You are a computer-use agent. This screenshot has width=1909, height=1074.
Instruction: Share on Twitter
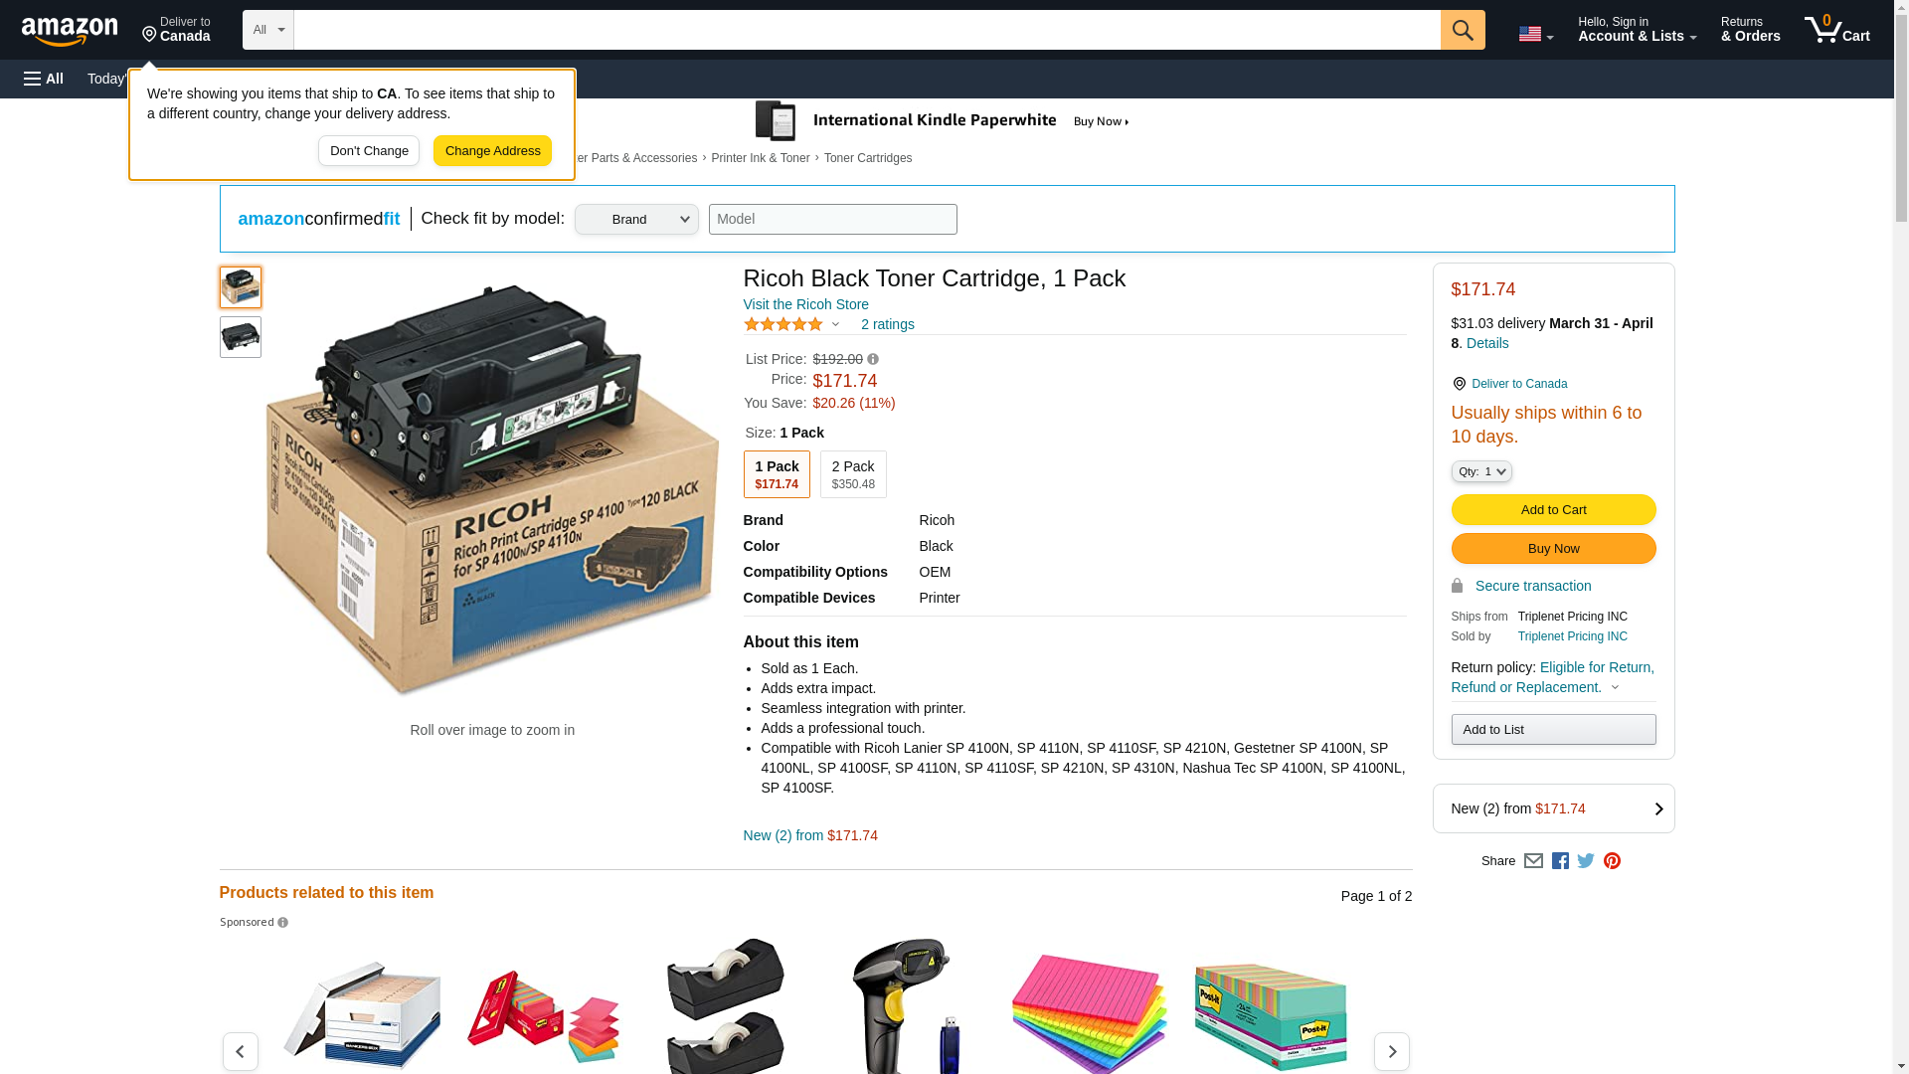point(1586,861)
